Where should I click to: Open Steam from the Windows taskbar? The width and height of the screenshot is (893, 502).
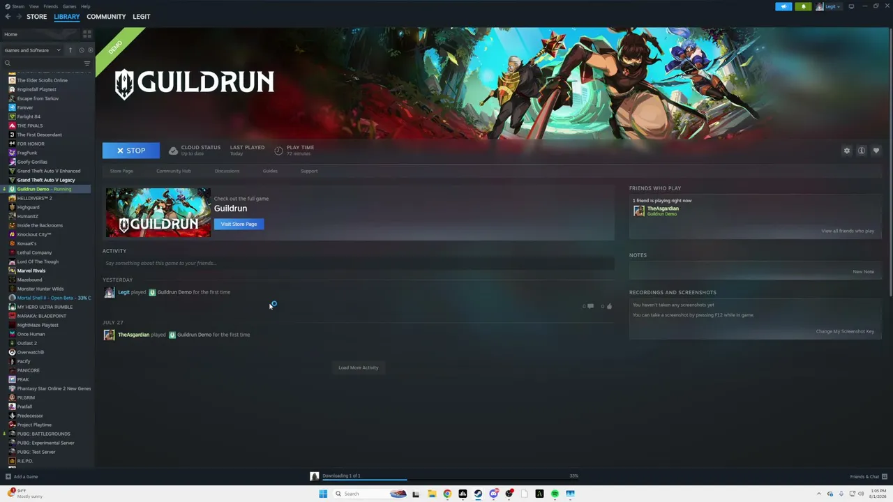478,494
